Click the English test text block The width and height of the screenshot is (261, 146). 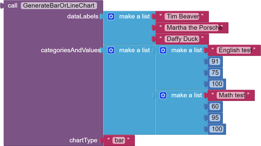233,50
